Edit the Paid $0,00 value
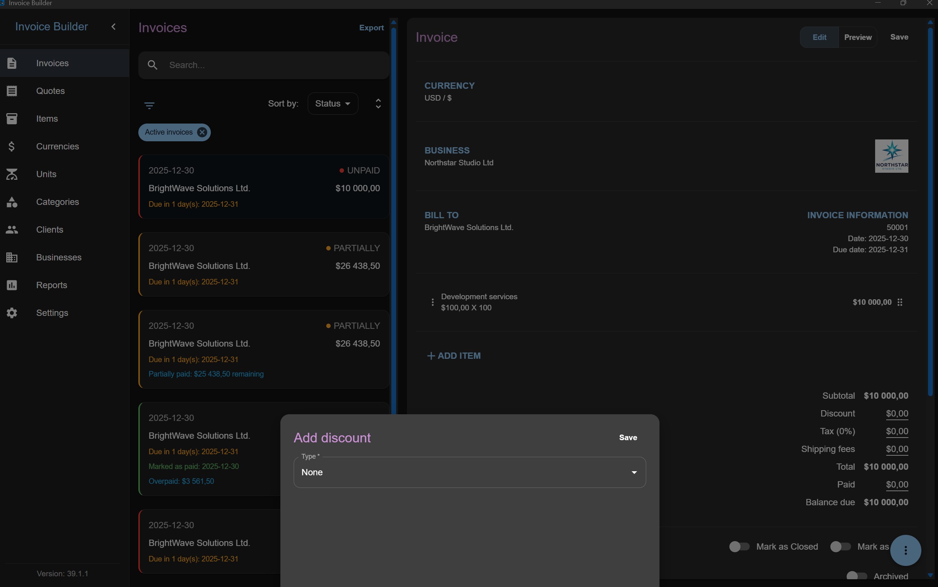 click(897, 485)
